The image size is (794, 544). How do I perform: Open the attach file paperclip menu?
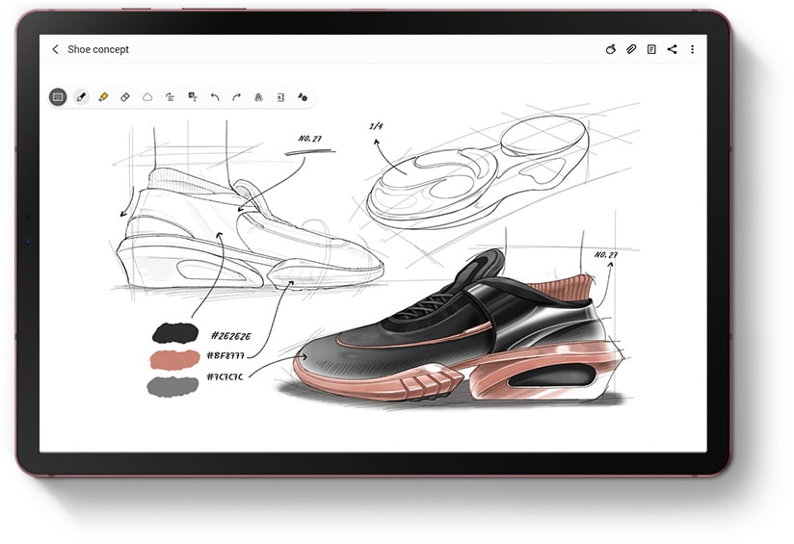631,49
